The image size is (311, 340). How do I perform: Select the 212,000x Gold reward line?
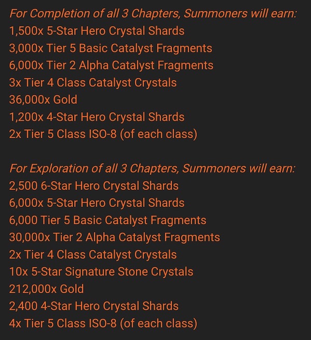click(46, 289)
